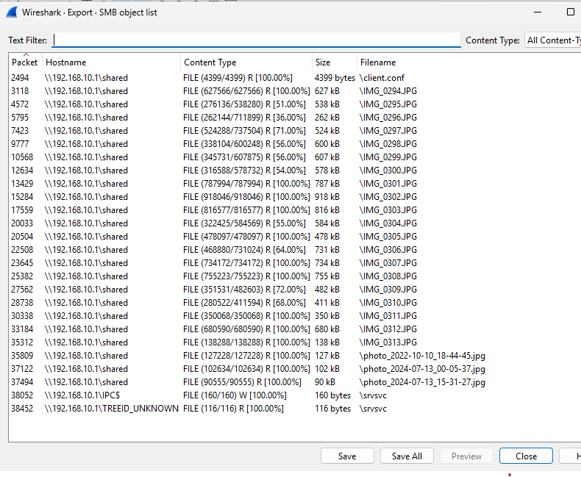This screenshot has width=581, height=477.
Task: Select photo_2024-07-13_00-05-37.jpg row
Action: (295, 369)
